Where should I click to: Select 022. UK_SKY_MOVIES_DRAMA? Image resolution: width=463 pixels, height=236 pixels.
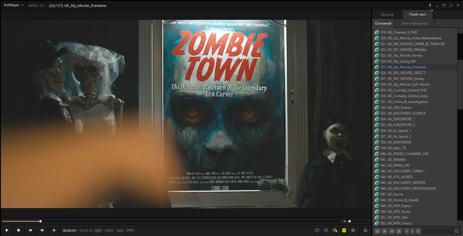coord(415,50)
